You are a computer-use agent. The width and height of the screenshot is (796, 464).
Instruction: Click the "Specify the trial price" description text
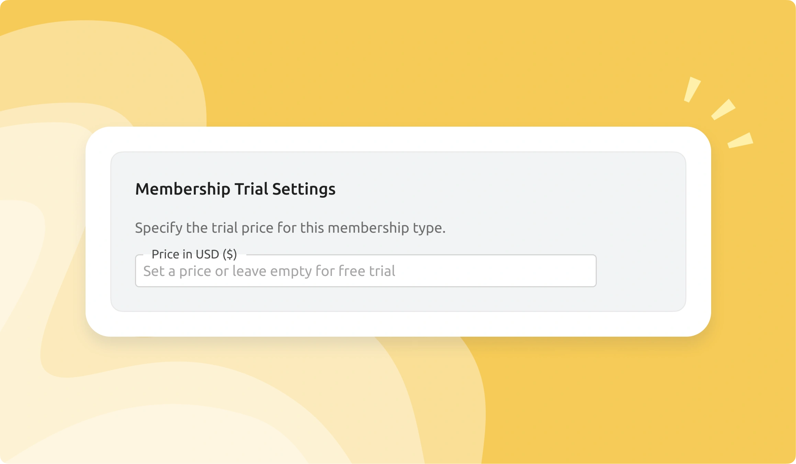(x=290, y=228)
